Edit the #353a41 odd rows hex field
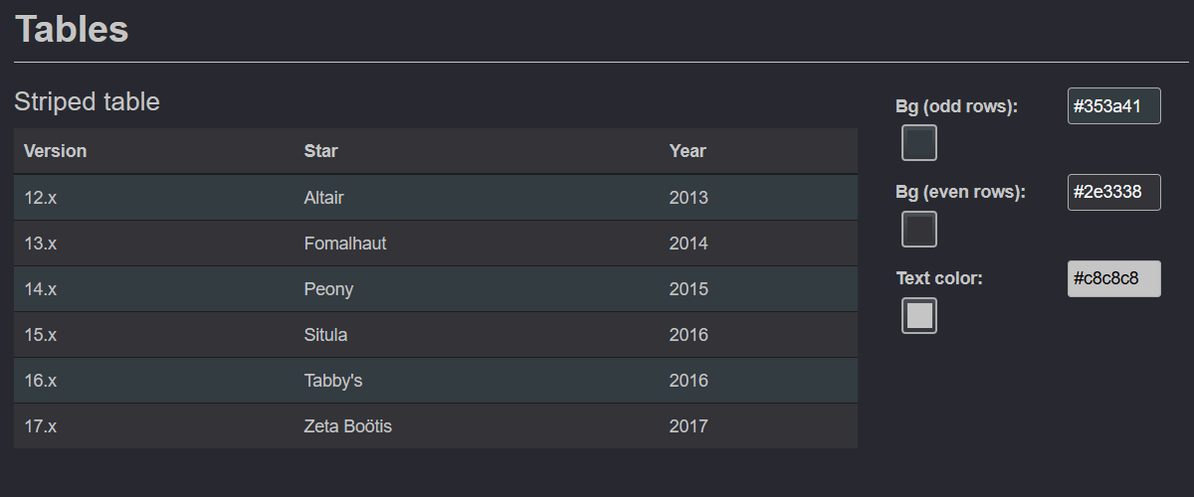 pos(1114,106)
